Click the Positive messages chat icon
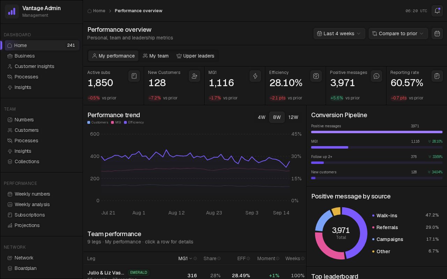This screenshot has height=279, width=447. pyautogui.click(x=376, y=76)
